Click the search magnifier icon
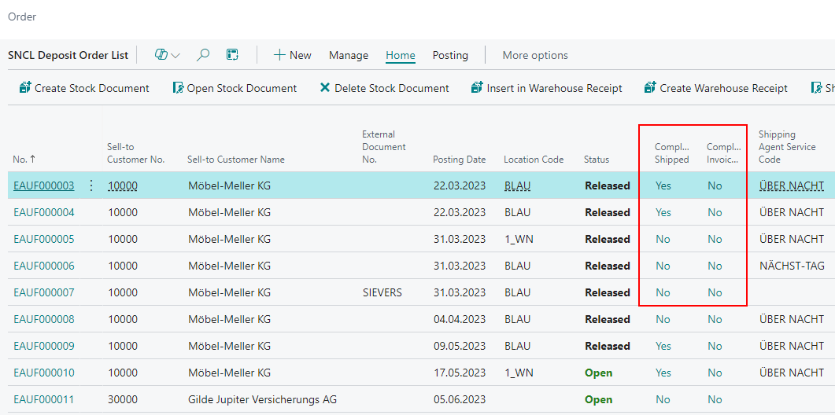Viewport: 835px width, 415px height. tap(203, 55)
